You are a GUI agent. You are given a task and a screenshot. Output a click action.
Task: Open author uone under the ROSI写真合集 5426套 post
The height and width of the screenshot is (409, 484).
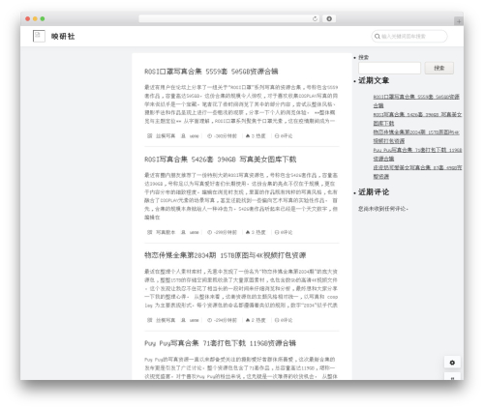tap(195, 232)
